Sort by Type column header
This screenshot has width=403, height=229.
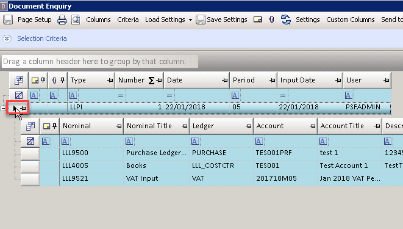coord(78,80)
